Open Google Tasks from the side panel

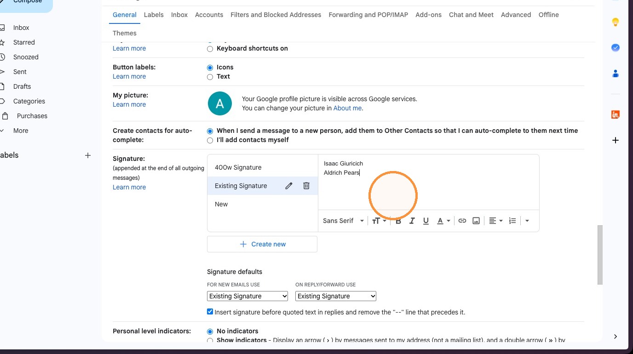tap(616, 48)
